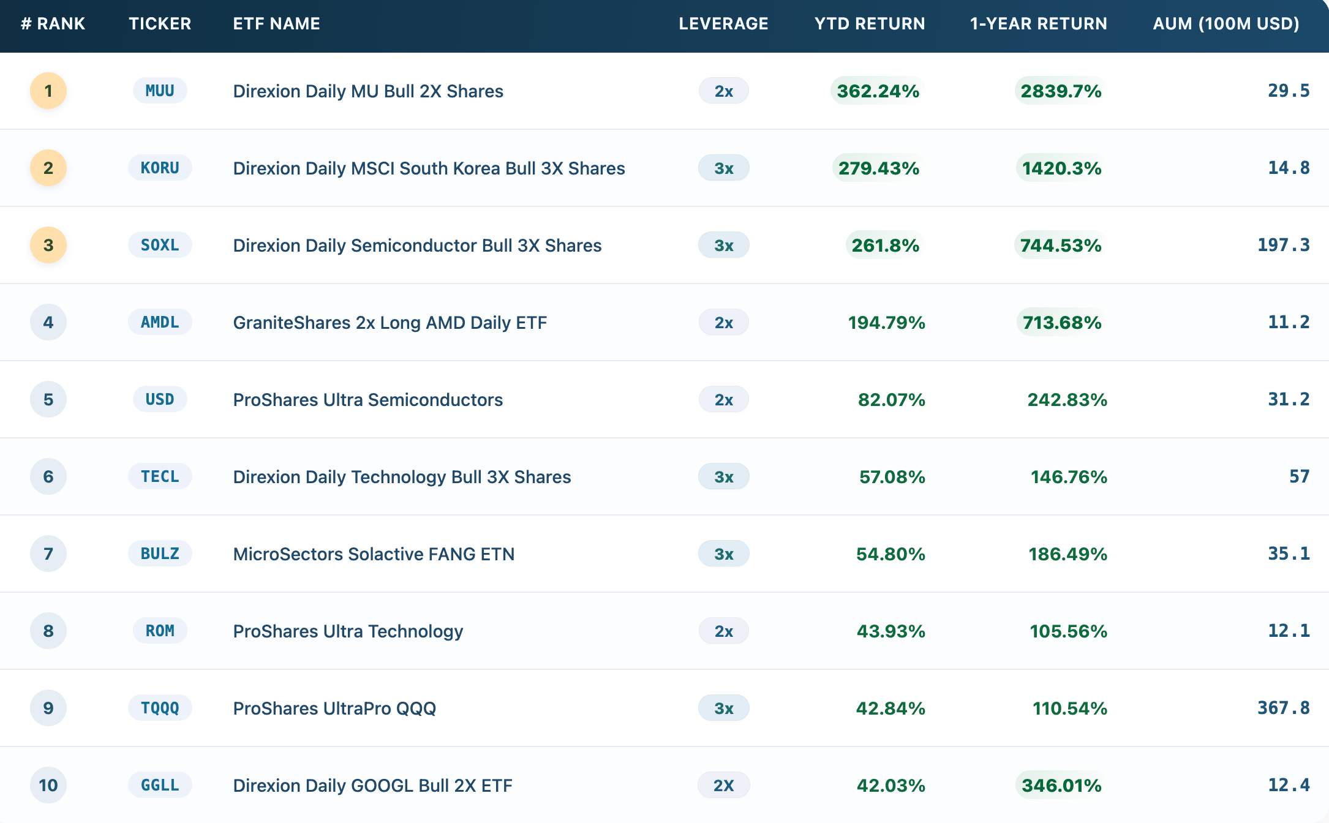Select the rank 1 gold badge
The height and width of the screenshot is (823, 1329).
tap(48, 91)
